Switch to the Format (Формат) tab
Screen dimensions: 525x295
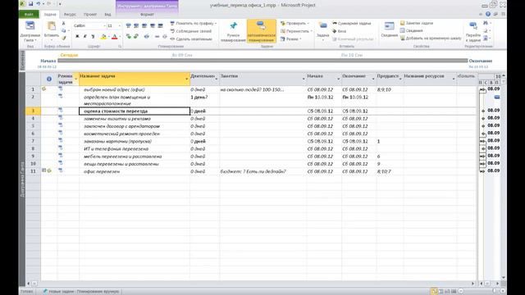pyautogui.click(x=147, y=15)
